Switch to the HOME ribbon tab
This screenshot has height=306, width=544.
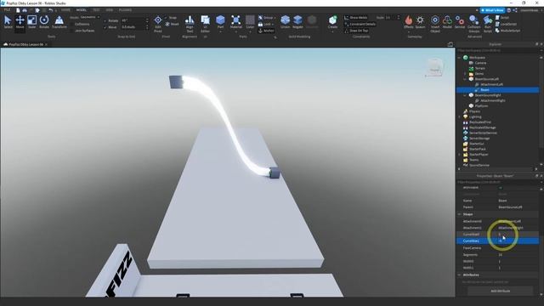(65, 10)
